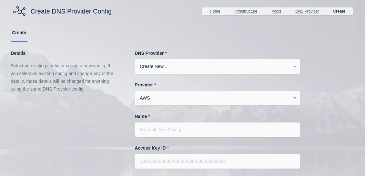Screen dimensions: 365x176
Task: Click the Provider field label
Action: click(x=144, y=85)
